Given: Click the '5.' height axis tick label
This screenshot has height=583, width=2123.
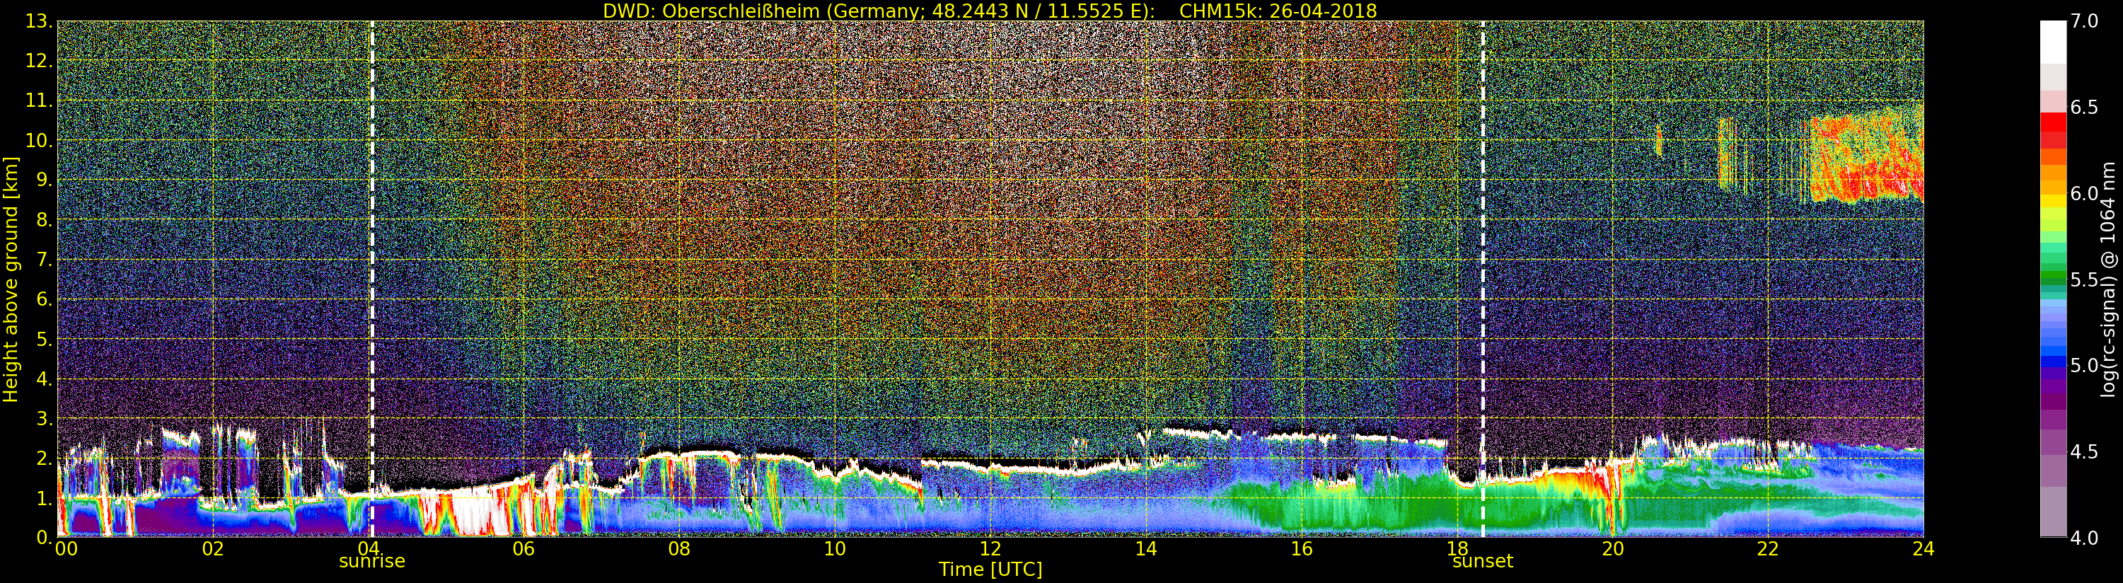Looking at the screenshot, I should (45, 339).
